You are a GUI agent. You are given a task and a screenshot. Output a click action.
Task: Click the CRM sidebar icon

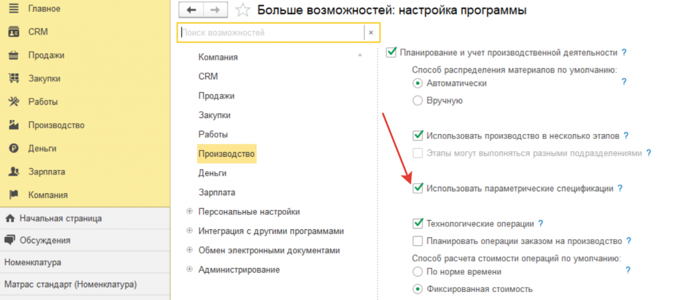tap(14, 32)
